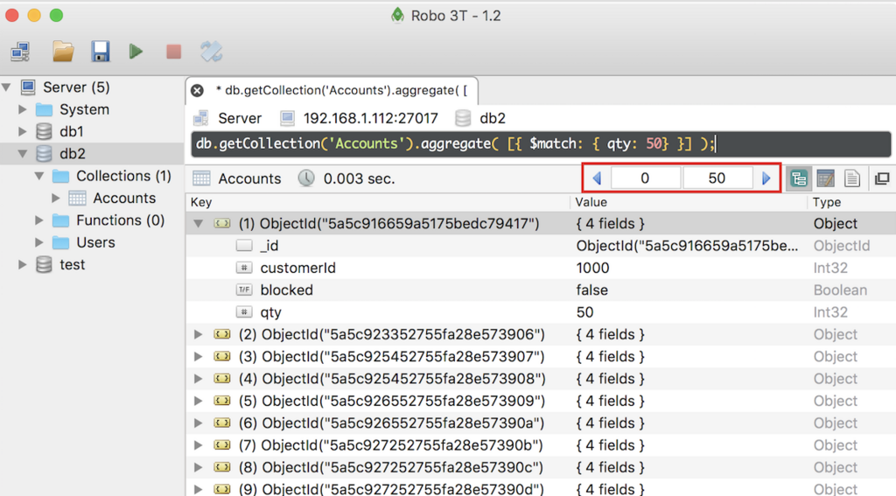Run the query with green play button
Screen dimensions: 896x496
tap(136, 52)
